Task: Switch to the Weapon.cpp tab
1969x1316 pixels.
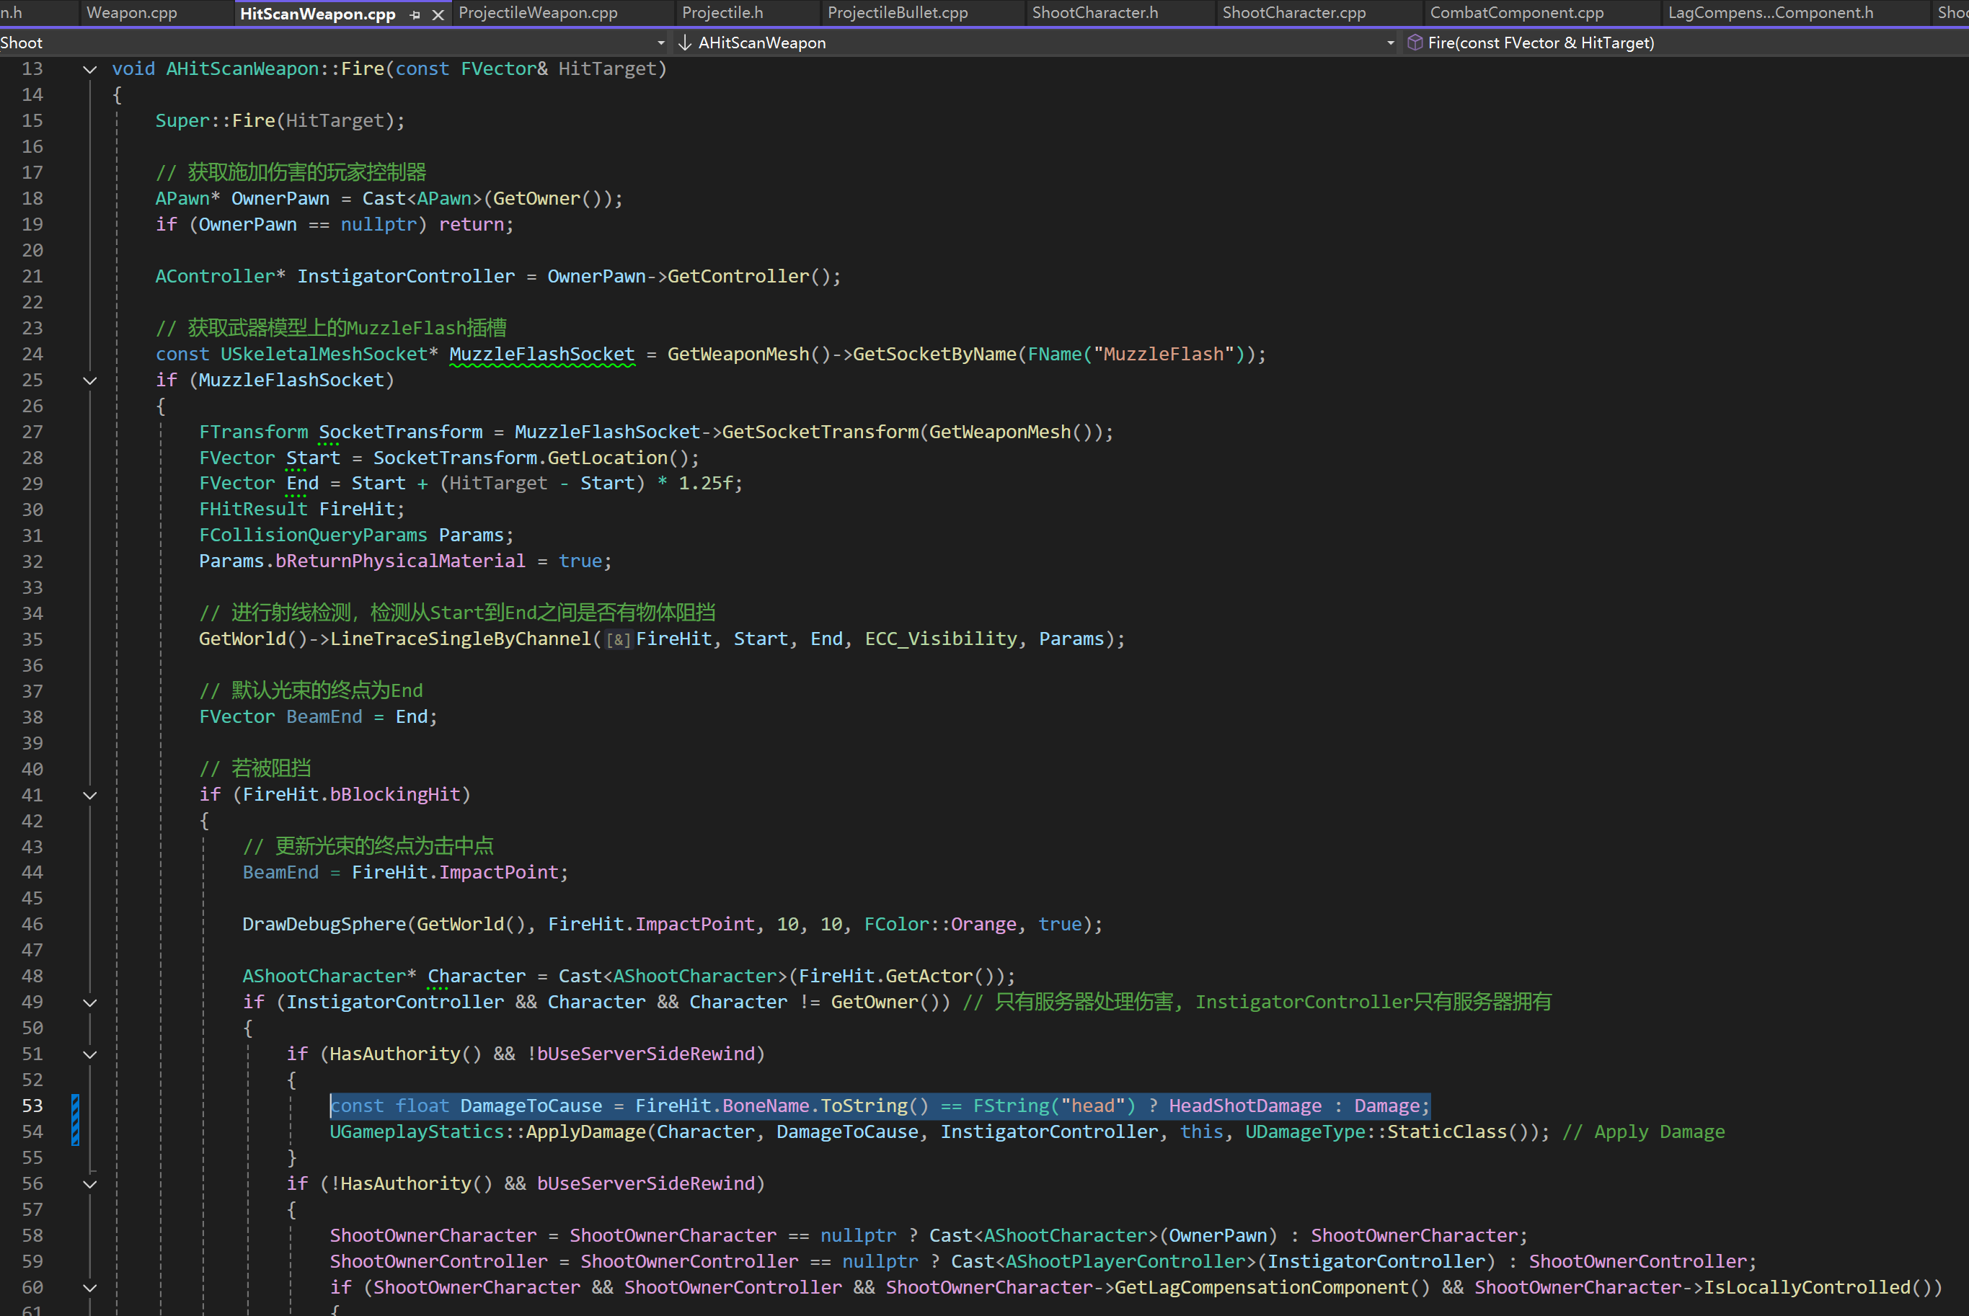Action: tap(132, 12)
